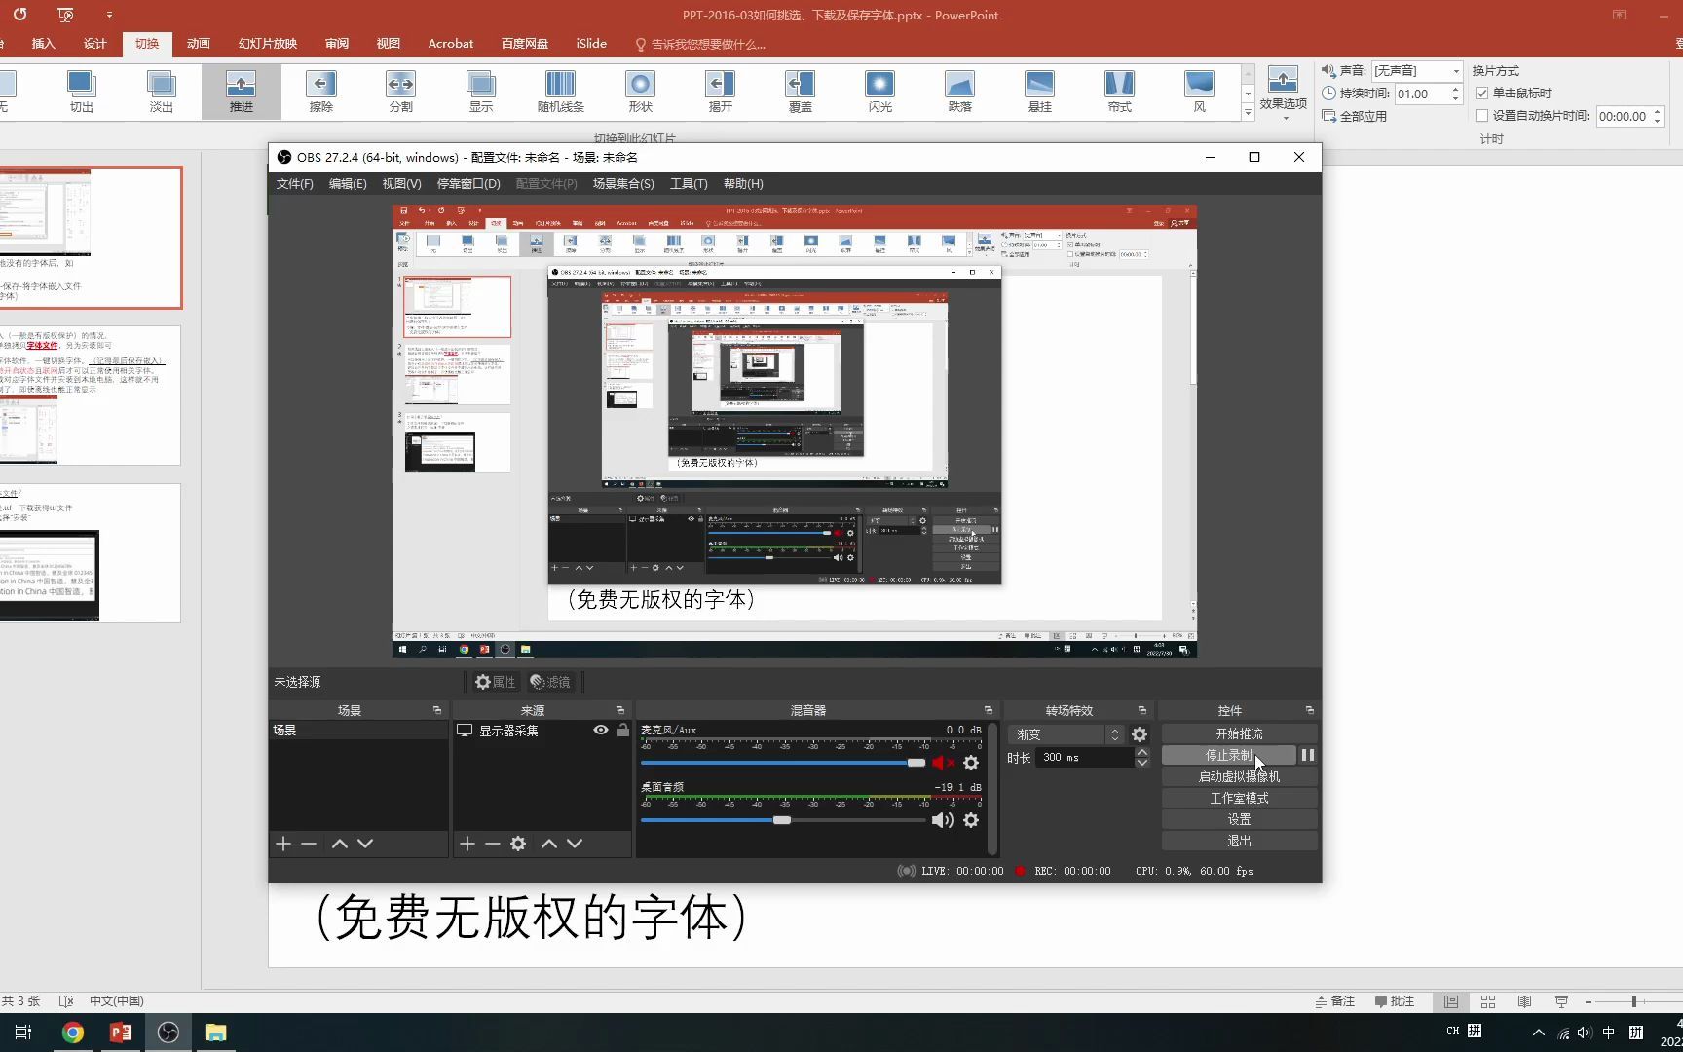The width and height of the screenshot is (1683, 1052).
Task: Apply the 淡出 (Fade) transition
Action: (x=162, y=92)
